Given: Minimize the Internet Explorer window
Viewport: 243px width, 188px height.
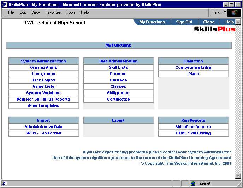Looking at the screenshot, I should pyautogui.click(x=226, y=5).
